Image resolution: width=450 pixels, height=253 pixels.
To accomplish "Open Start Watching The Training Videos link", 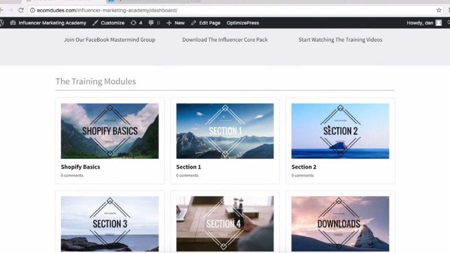I will (x=340, y=39).
